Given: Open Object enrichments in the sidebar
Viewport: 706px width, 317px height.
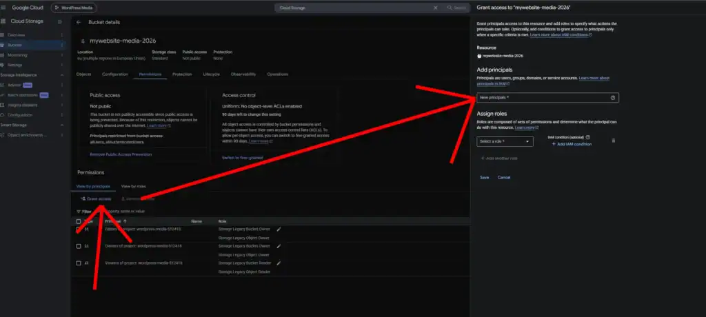Looking at the screenshot, I should (x=27, y=134).
